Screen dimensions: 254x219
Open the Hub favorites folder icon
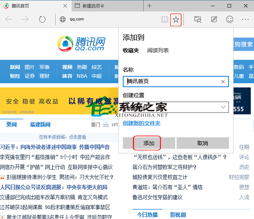[x=198, y=19]
